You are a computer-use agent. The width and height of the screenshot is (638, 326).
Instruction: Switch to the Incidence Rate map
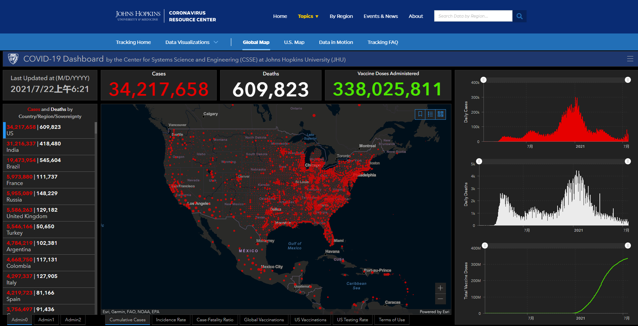tap(171, 320)
